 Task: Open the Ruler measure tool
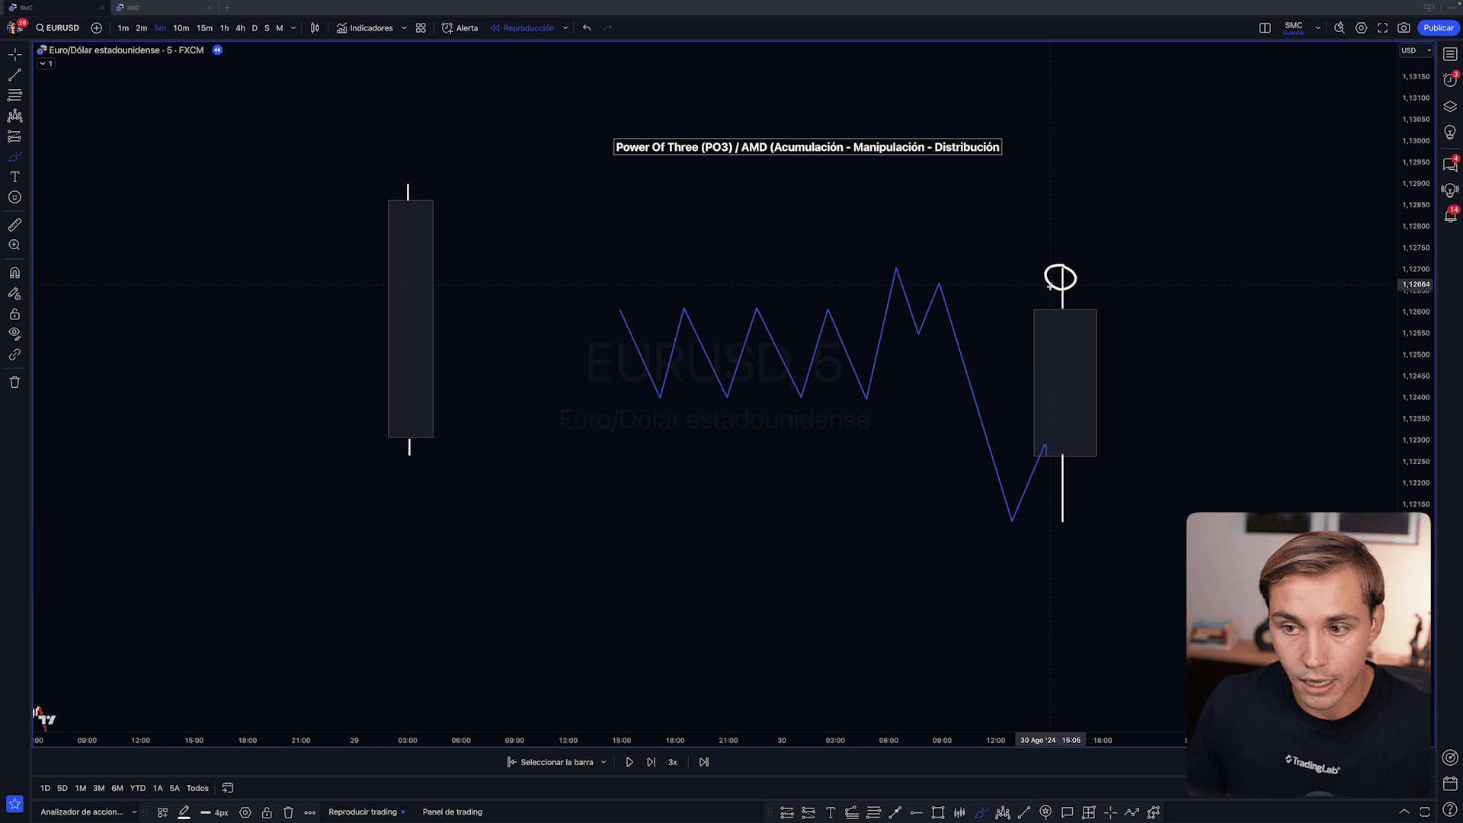coord(14,225)
